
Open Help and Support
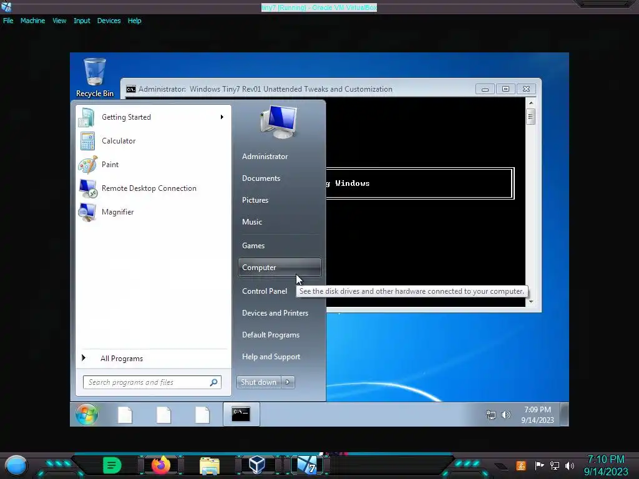[x=271, y=356]
